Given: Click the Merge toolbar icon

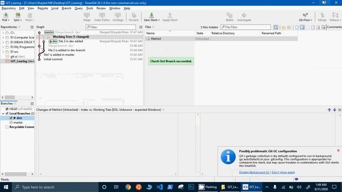Looking at the screenshot, I should [322, 17].
